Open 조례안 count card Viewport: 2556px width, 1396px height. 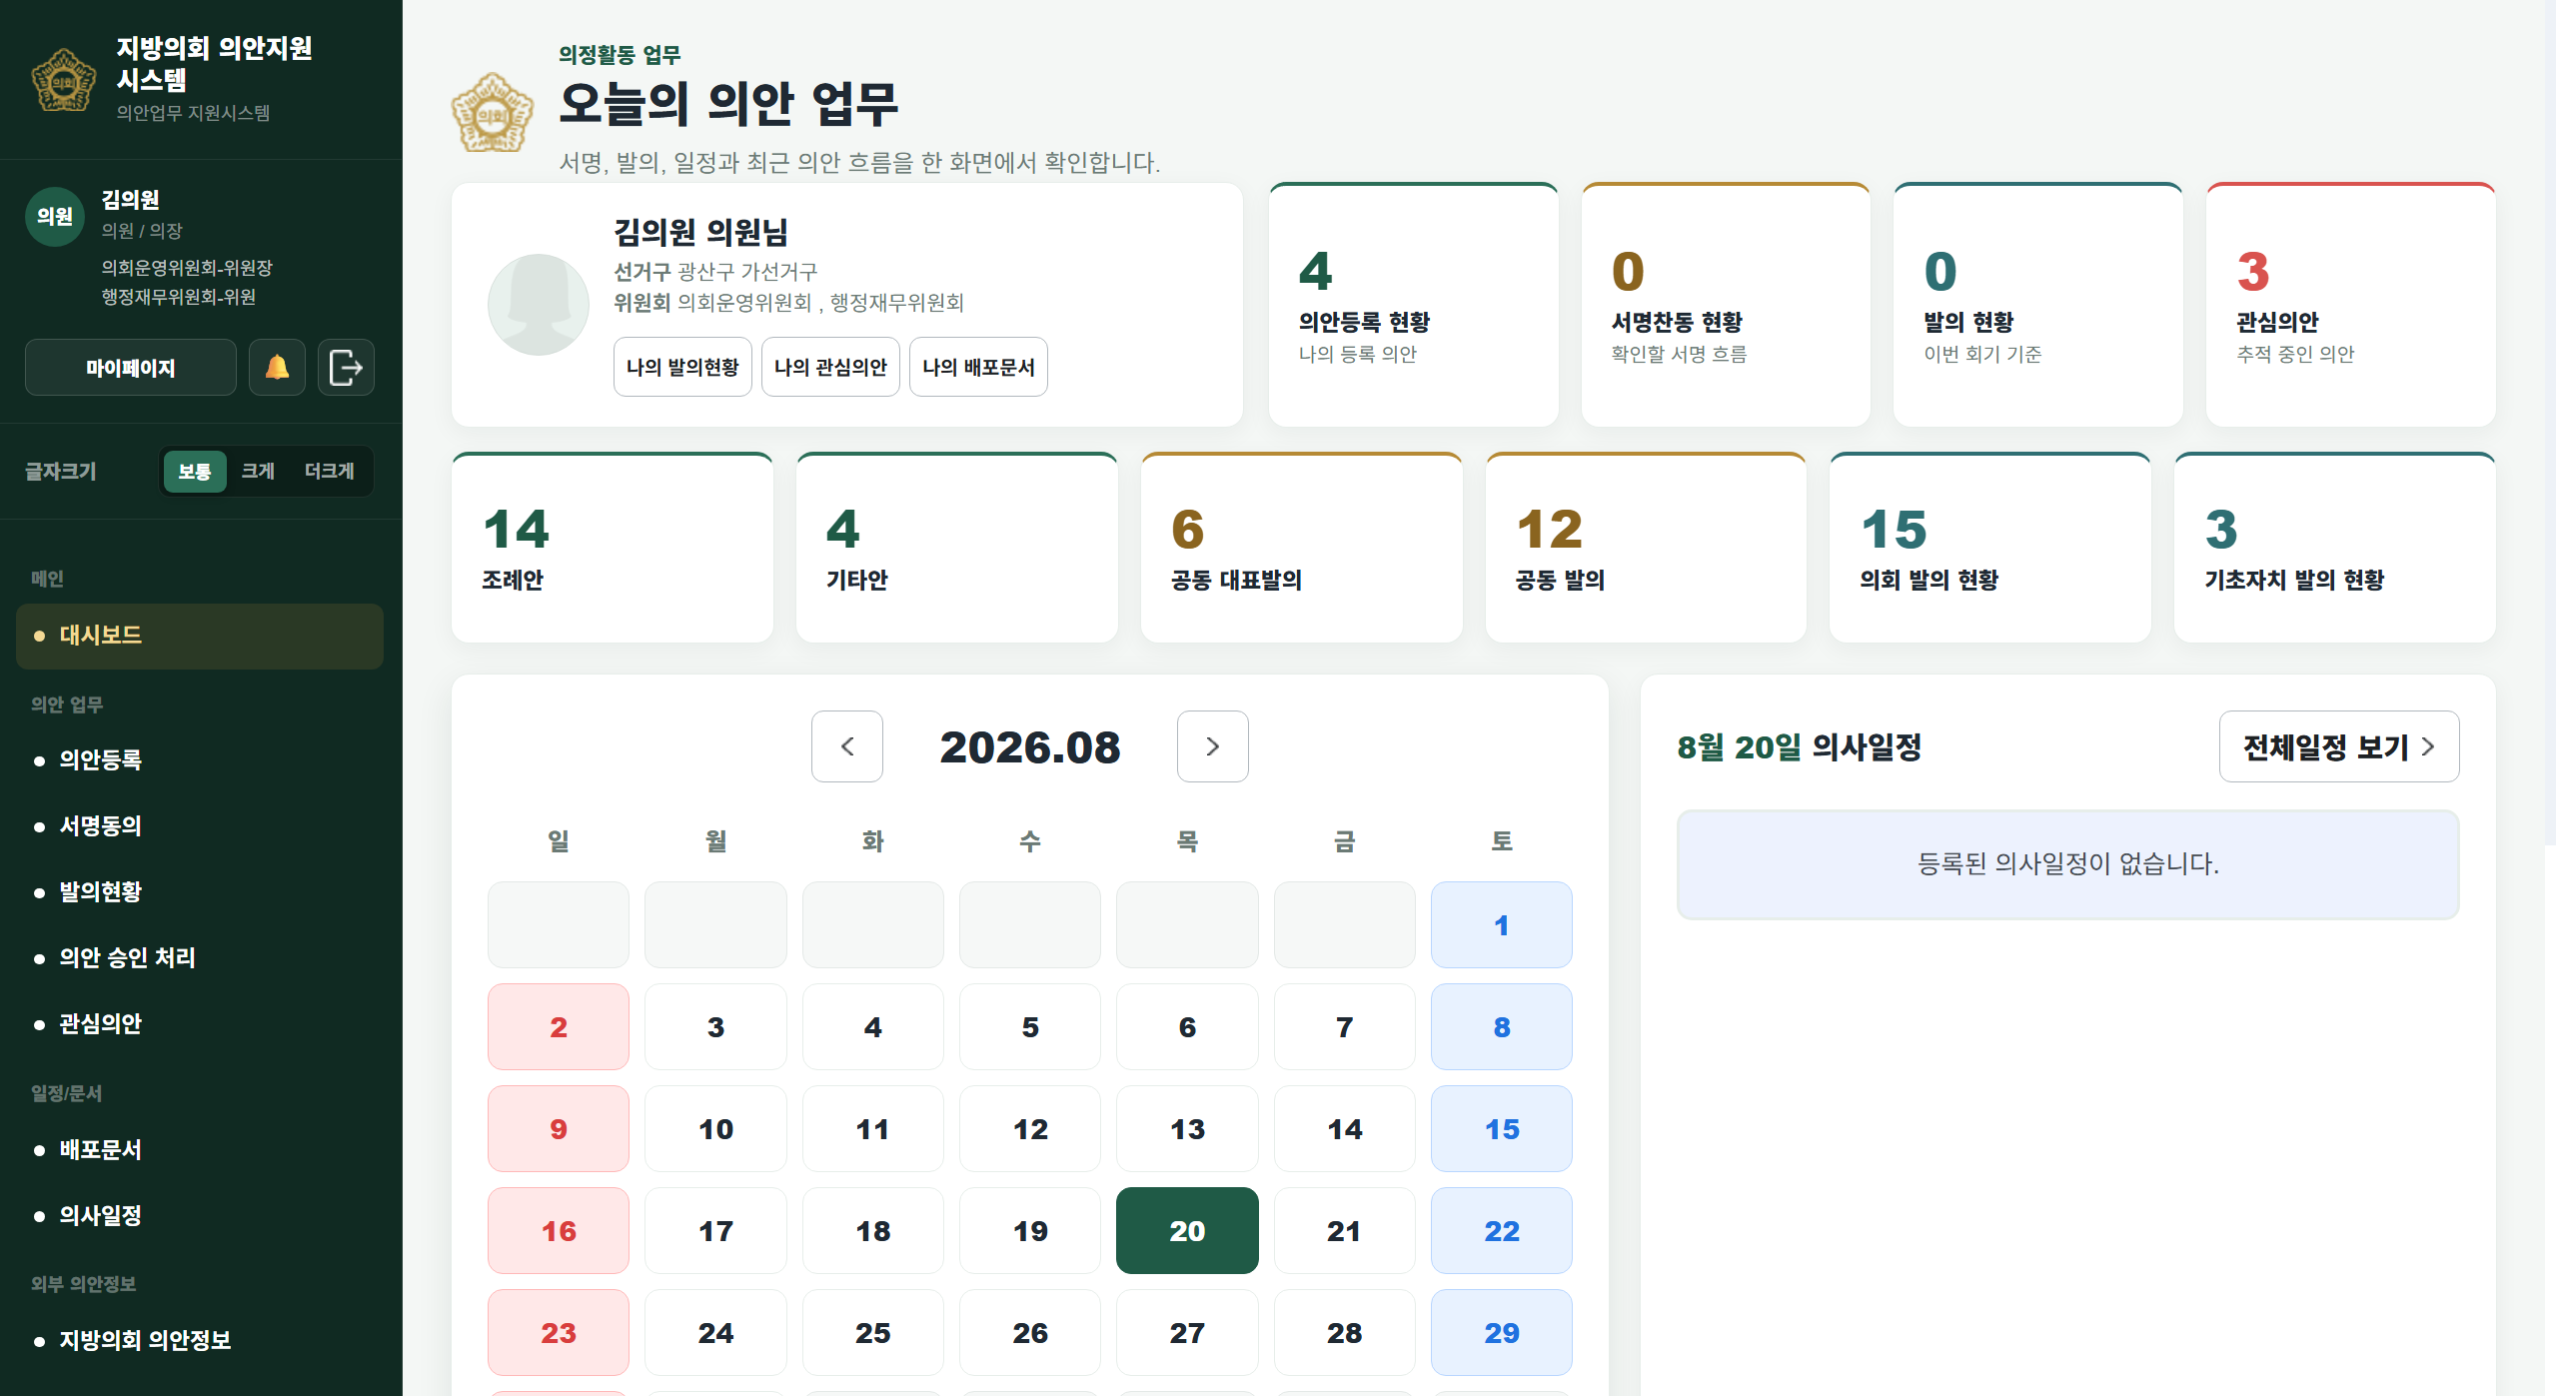pyautogui.click(x=613, y=548)
